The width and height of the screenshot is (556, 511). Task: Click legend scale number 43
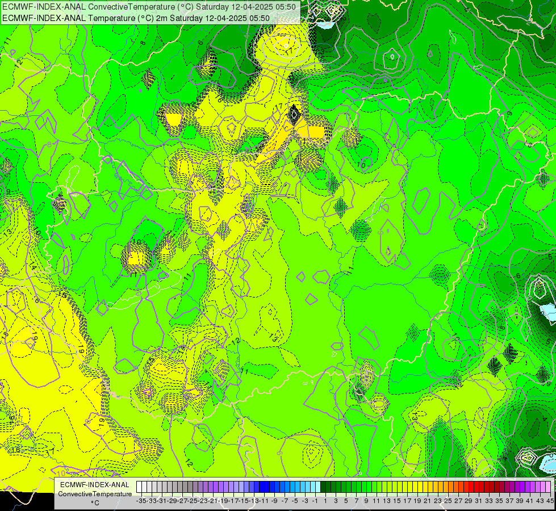click(x=540, y=501)
